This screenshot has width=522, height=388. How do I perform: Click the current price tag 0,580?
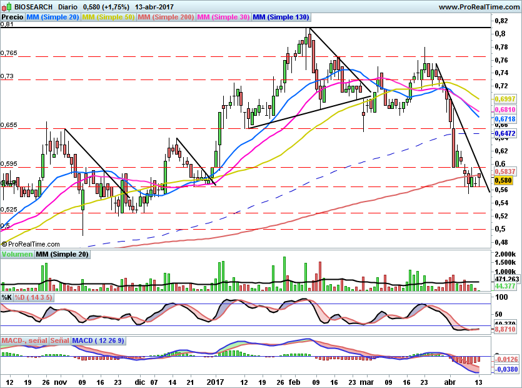pyautogui.click(x=503, y=180)
